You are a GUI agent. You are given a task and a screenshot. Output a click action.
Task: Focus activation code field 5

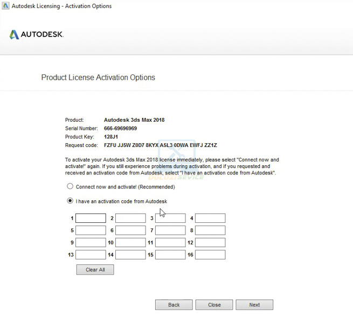pyautogui.click(x=91, y=230)
